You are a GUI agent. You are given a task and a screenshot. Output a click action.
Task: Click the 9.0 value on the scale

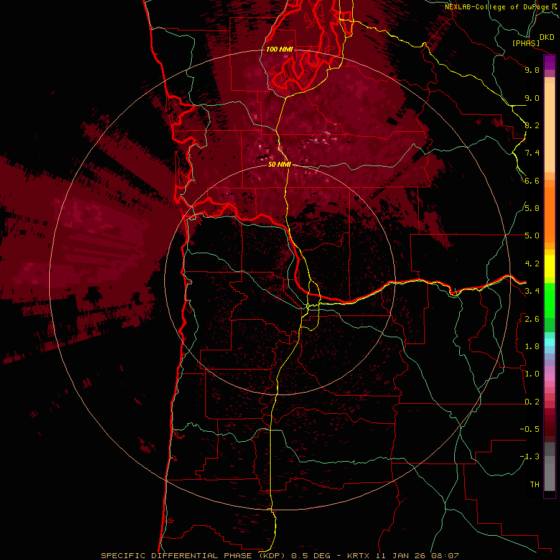tap(532, 98)
